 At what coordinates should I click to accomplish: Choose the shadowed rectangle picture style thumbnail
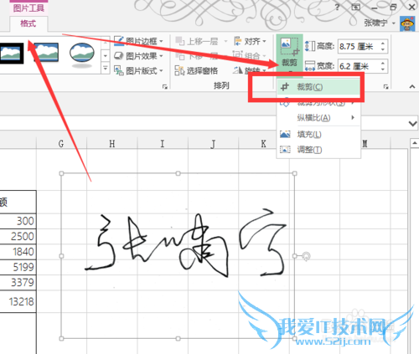click(x=46, y=52)
